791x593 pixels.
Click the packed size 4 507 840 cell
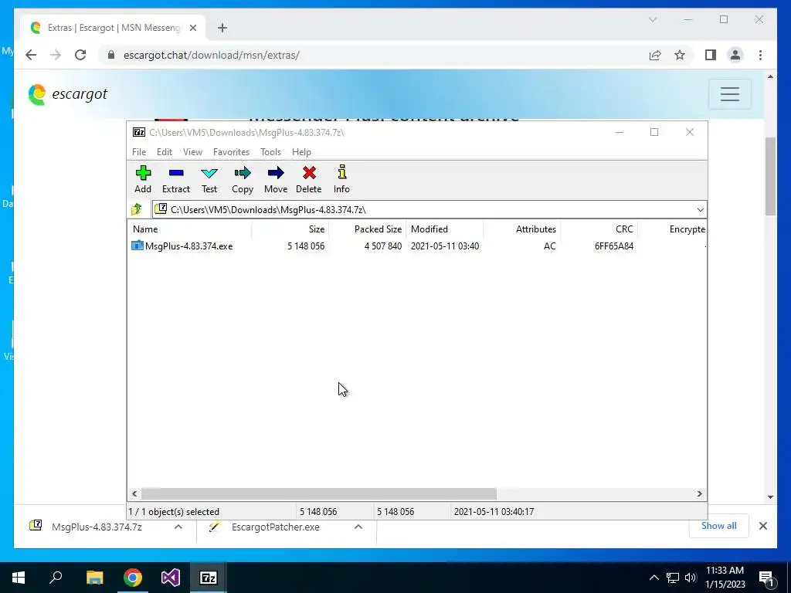pos(383,246)
